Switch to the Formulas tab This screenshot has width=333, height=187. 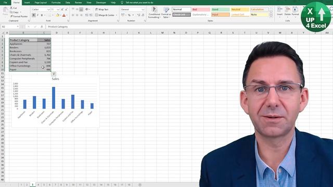coord(56,3)
